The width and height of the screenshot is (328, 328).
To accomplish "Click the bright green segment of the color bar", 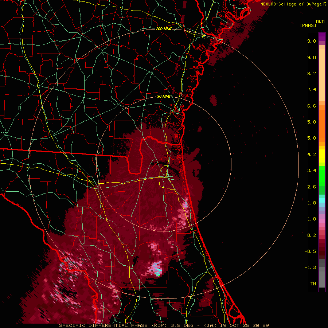I will point(322,176).
